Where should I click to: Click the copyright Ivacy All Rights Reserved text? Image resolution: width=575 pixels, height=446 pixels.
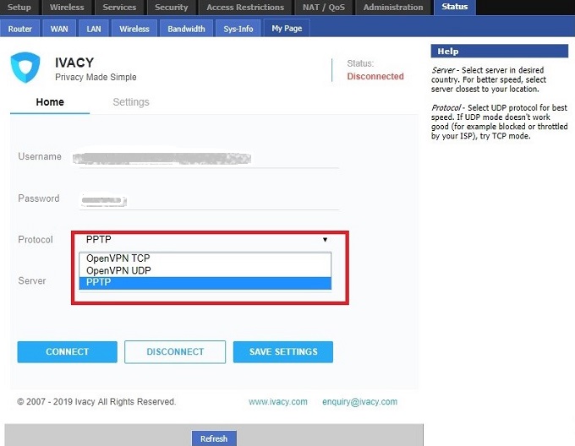pyautogui.click(x=96, y=402)
